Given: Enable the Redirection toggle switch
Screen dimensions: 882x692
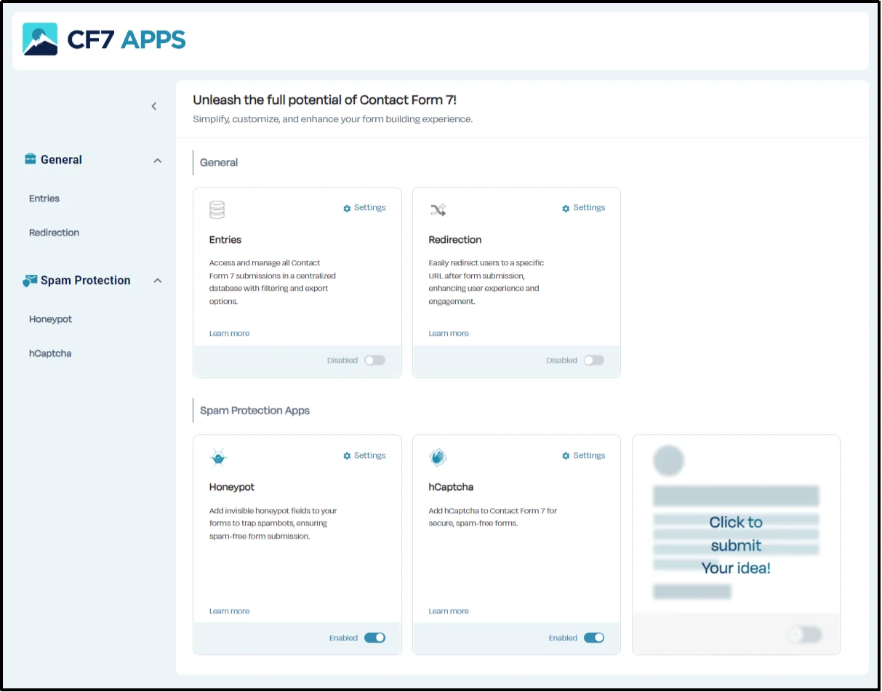Looking at the screenshot, I should click(594, 361).
